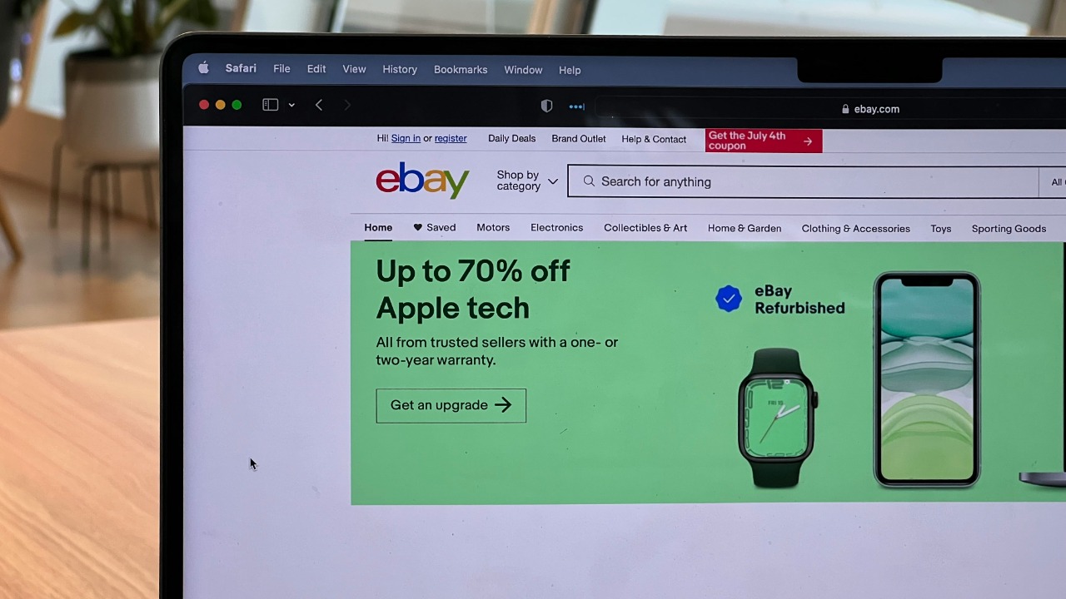Click the Sign in link
This screenshot has height=599, width=1066.
[x=406, y=138]
